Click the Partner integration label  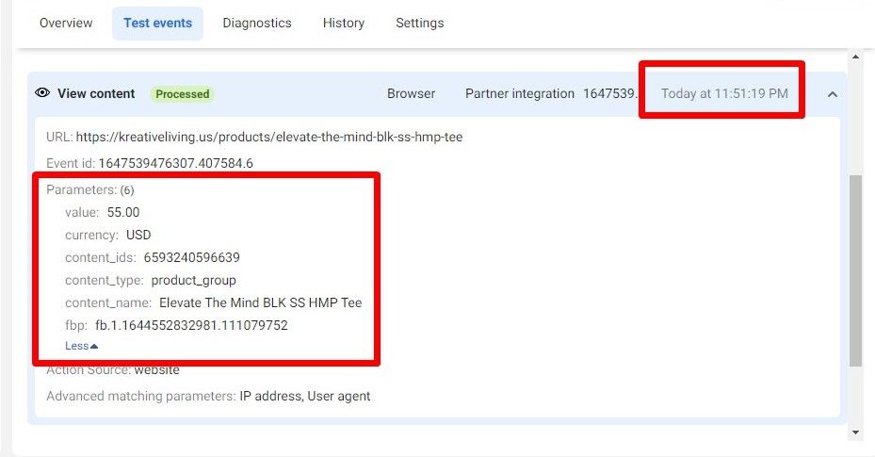point(520,93)
